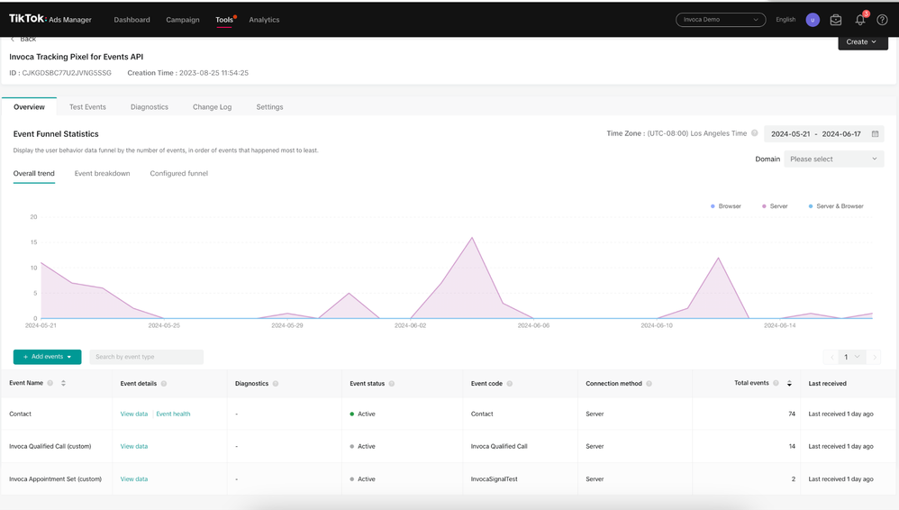
Task: Click the Connection method info icon
Action: pos(649,383)
